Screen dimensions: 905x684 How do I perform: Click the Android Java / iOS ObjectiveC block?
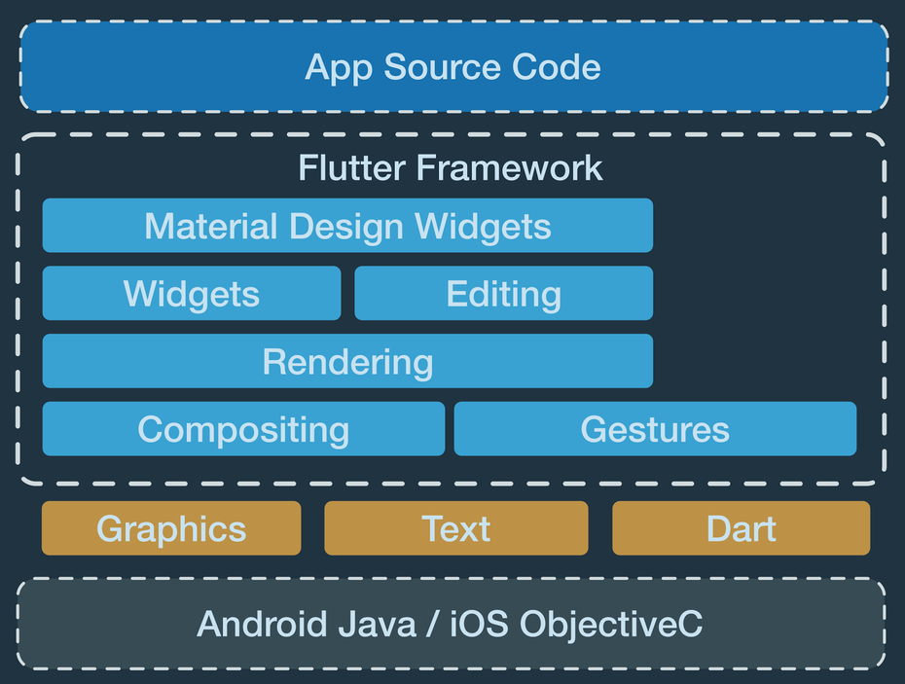coord(451,624)
